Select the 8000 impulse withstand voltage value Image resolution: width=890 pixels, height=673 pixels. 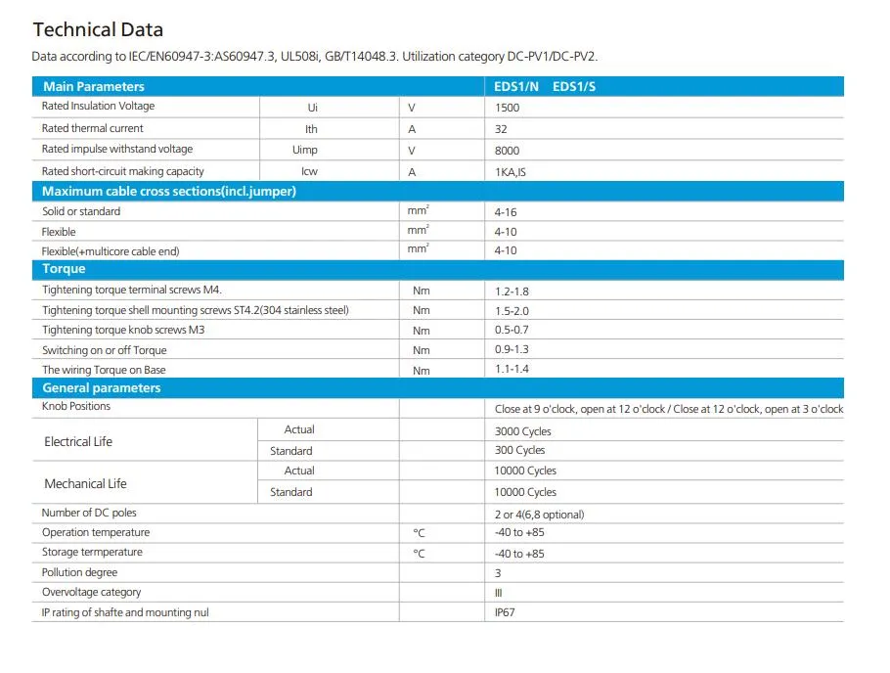(x=508, y=151)
